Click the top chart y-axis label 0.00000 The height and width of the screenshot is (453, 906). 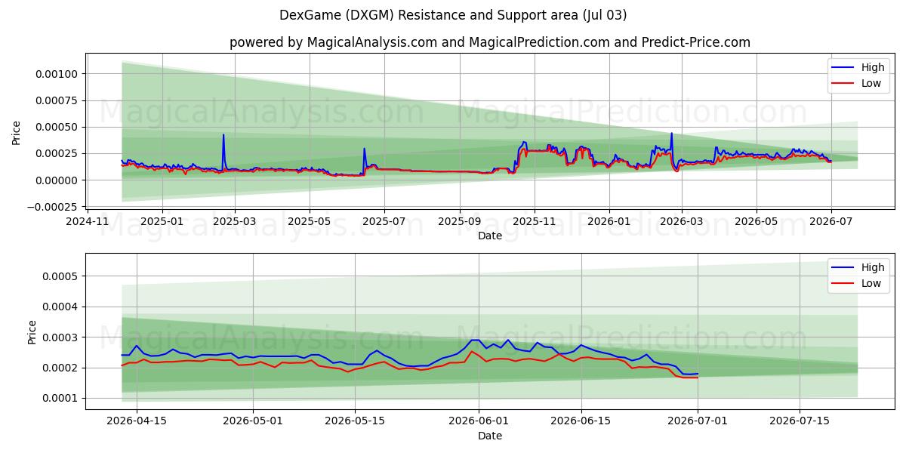[x=57, y=180]
